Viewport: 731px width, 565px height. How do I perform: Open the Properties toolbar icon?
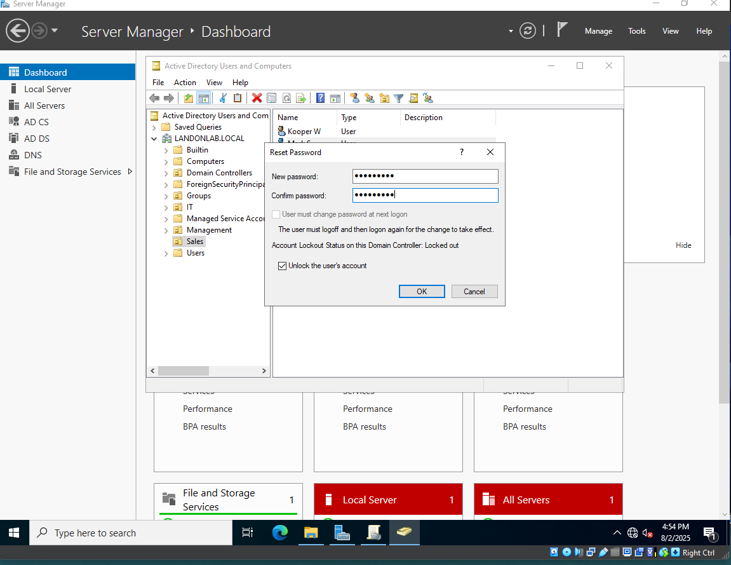coord(271,98)
